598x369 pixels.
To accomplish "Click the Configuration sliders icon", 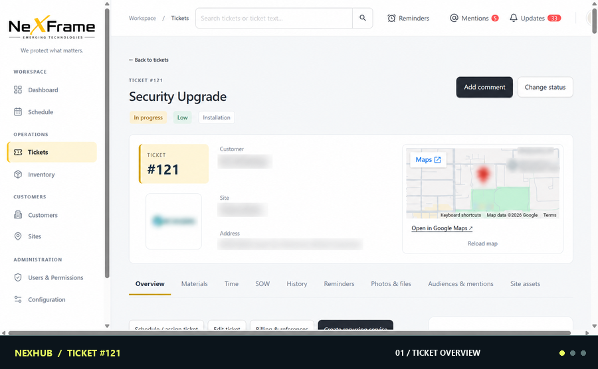I will point(18,299).
